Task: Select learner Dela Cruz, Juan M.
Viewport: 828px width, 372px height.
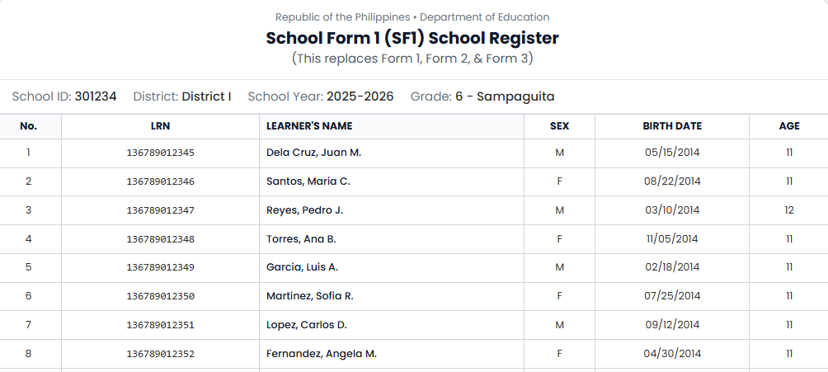Action: coord(313,153)
